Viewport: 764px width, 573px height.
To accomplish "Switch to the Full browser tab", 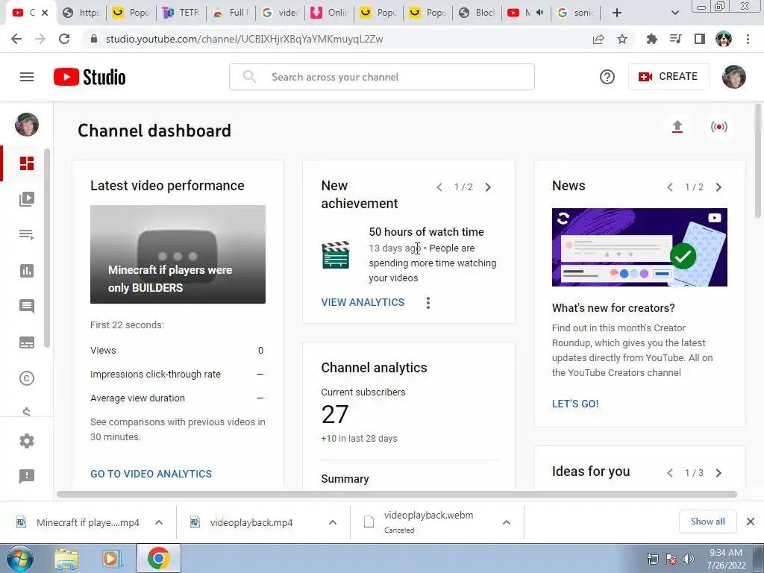I will pos(231,13).
